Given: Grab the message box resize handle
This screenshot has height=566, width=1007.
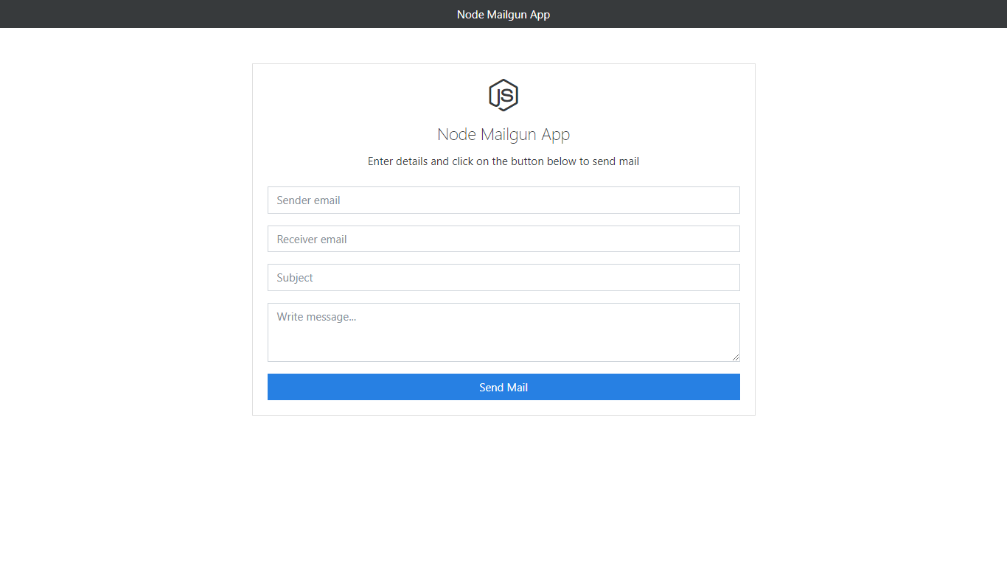Looking at the screenshot, I should (x=736, y=357).
